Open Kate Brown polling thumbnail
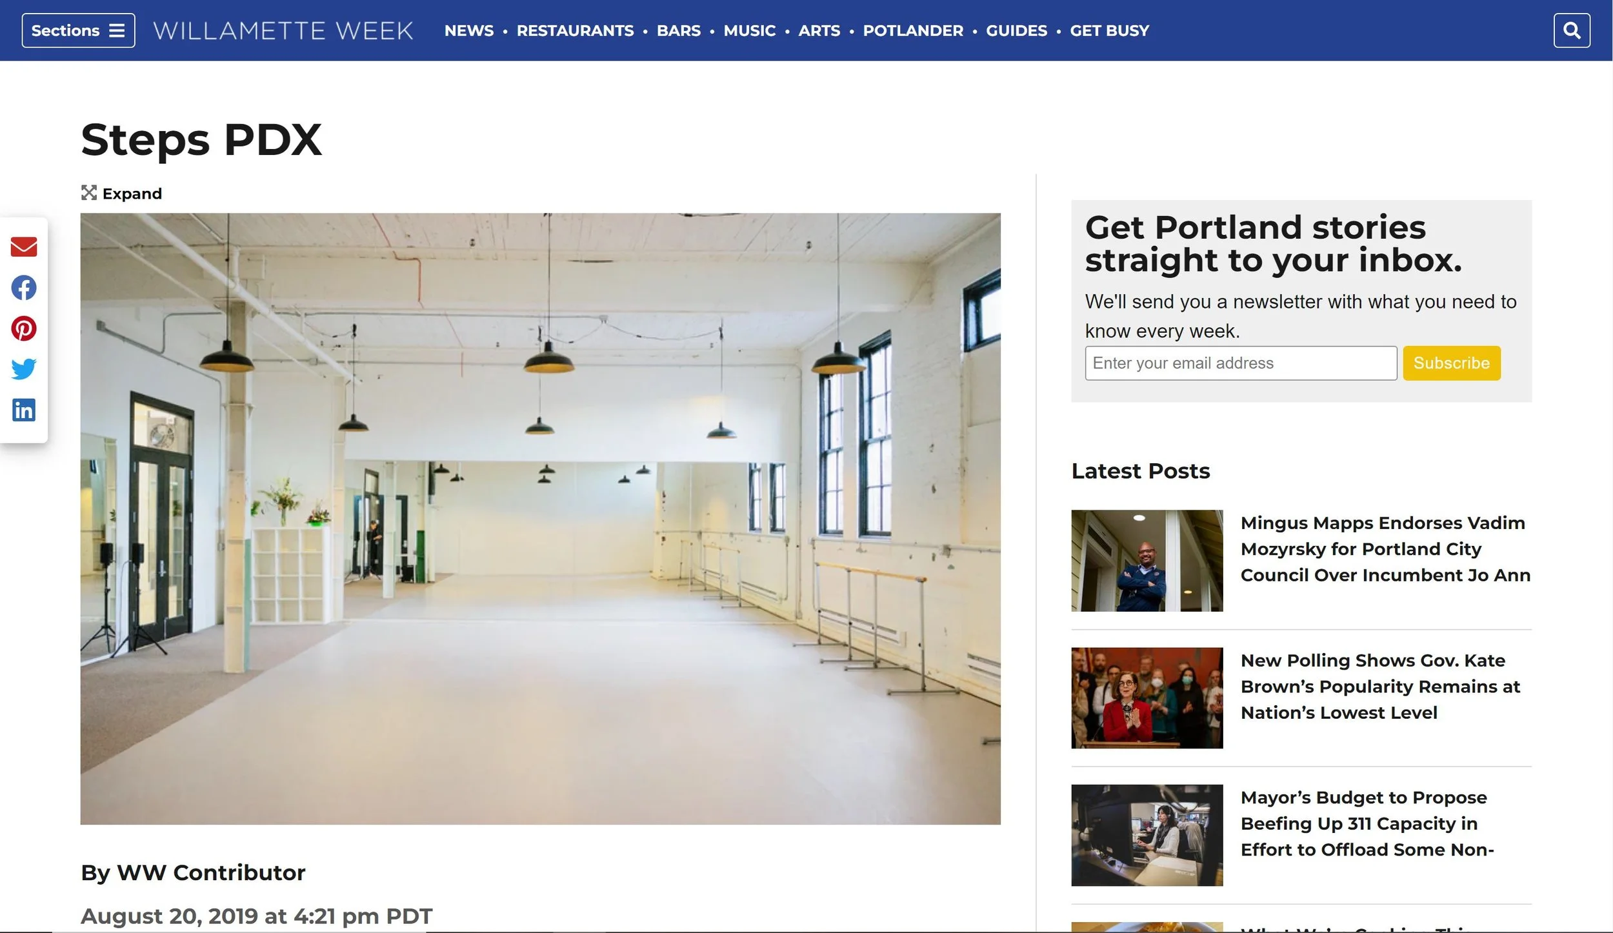The width and height of the screenshot is (1613, 933). pyautogui.click(x=1147, y=698)
